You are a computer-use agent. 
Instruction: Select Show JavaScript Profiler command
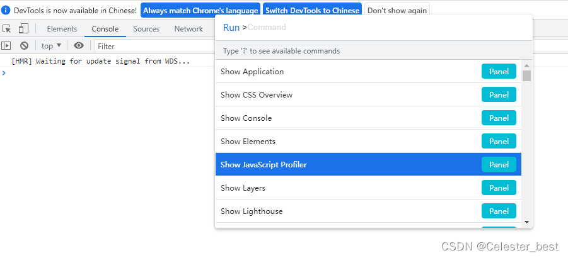(x=368, y=164)
